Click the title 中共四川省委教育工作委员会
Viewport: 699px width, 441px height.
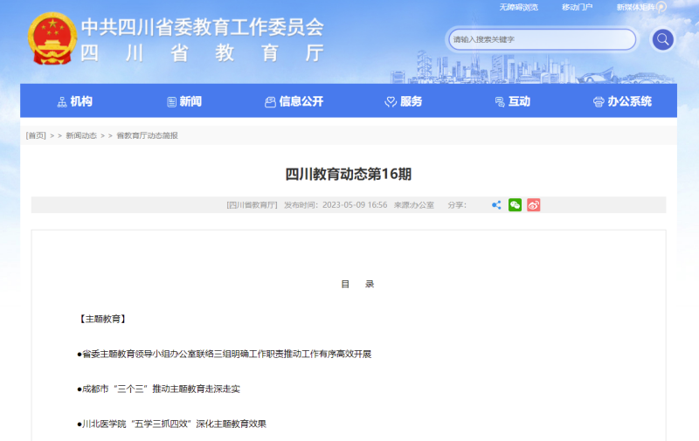tap(203, 27)
